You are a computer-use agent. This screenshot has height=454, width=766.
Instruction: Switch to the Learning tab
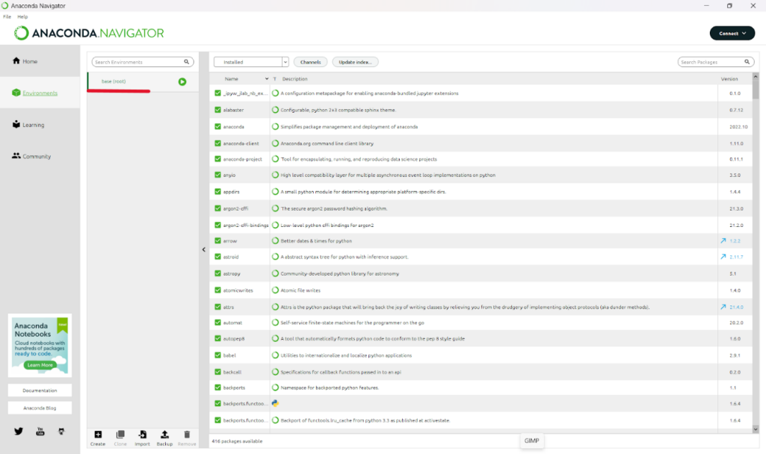(40, 125)
